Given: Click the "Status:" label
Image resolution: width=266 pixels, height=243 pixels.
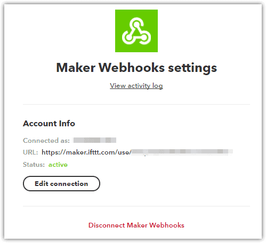Looking at the screenshot, I should (34, 165).
